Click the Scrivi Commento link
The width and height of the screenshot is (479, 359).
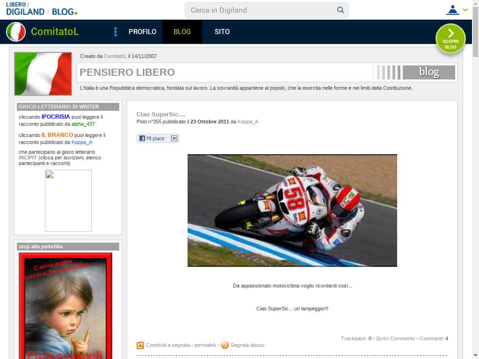tap(395, 338)
